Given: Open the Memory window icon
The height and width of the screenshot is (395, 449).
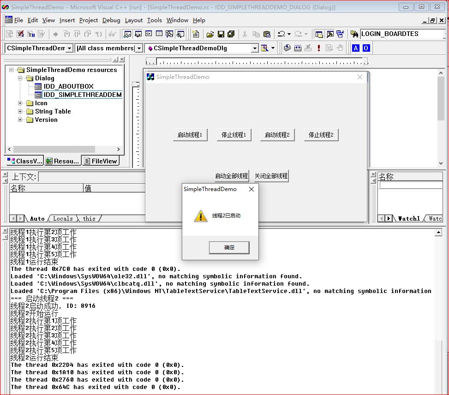Looking at the screenshot, I should click(159, 34).
